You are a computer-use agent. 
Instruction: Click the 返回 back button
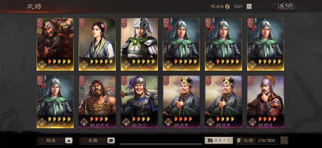(284, 6)
